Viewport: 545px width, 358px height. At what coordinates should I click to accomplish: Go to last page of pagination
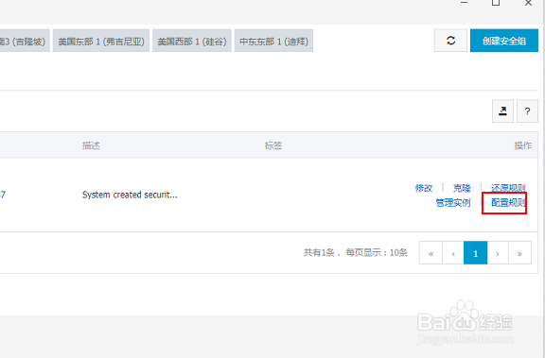coord(519,253)
